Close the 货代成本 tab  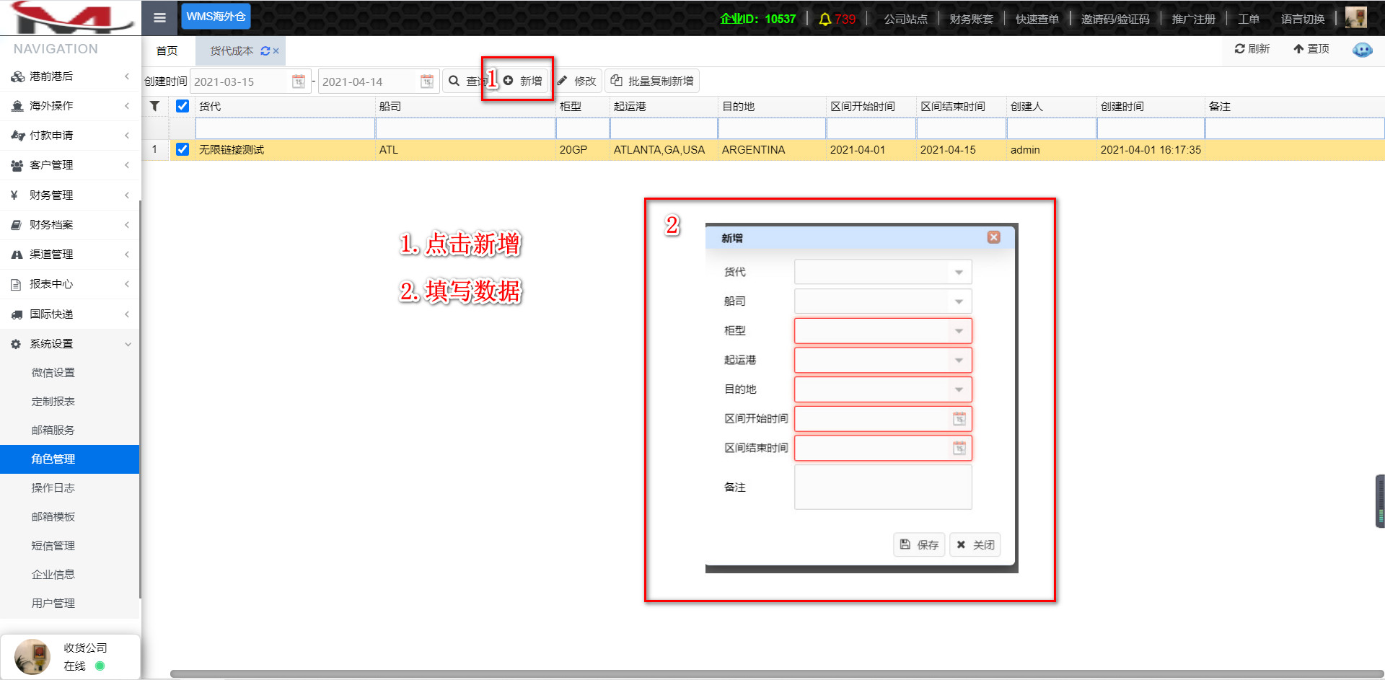coord(276,51)
